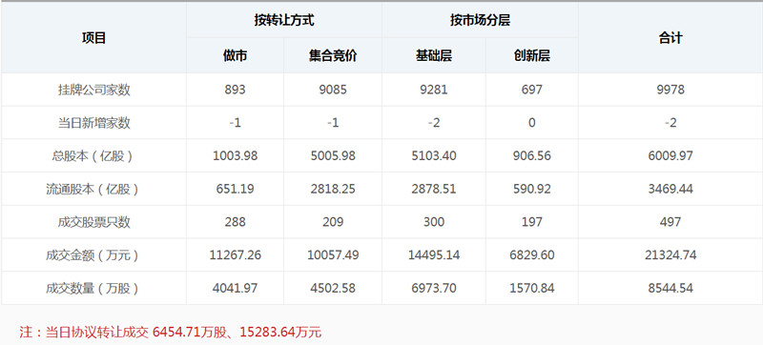This screenshot has height=345, width=763.
Task: Click the value 906.56
Action: [532, 156]
